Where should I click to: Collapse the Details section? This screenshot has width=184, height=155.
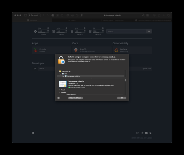point(59,92)
